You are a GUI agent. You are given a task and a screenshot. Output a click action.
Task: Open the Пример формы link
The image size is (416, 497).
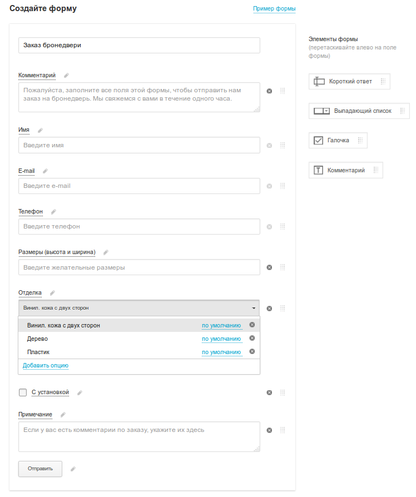pyautogui.click(x=274, y=8)
